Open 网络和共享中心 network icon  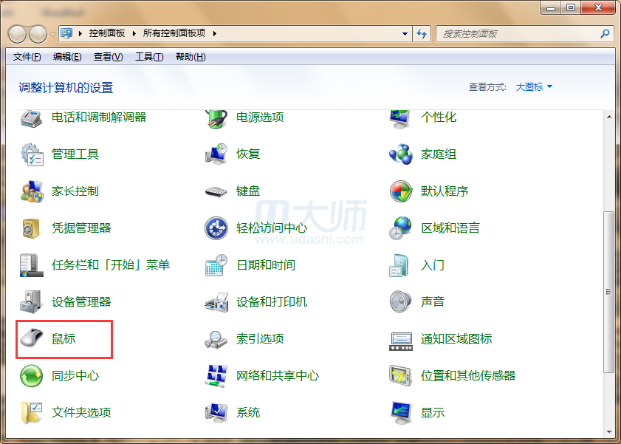click(216, 375)
